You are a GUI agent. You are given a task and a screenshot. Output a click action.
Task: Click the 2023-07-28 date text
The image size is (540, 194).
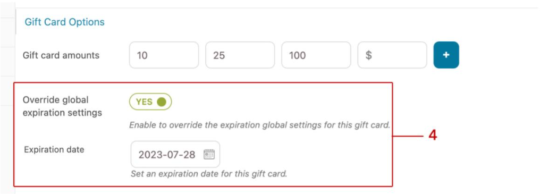167,155
